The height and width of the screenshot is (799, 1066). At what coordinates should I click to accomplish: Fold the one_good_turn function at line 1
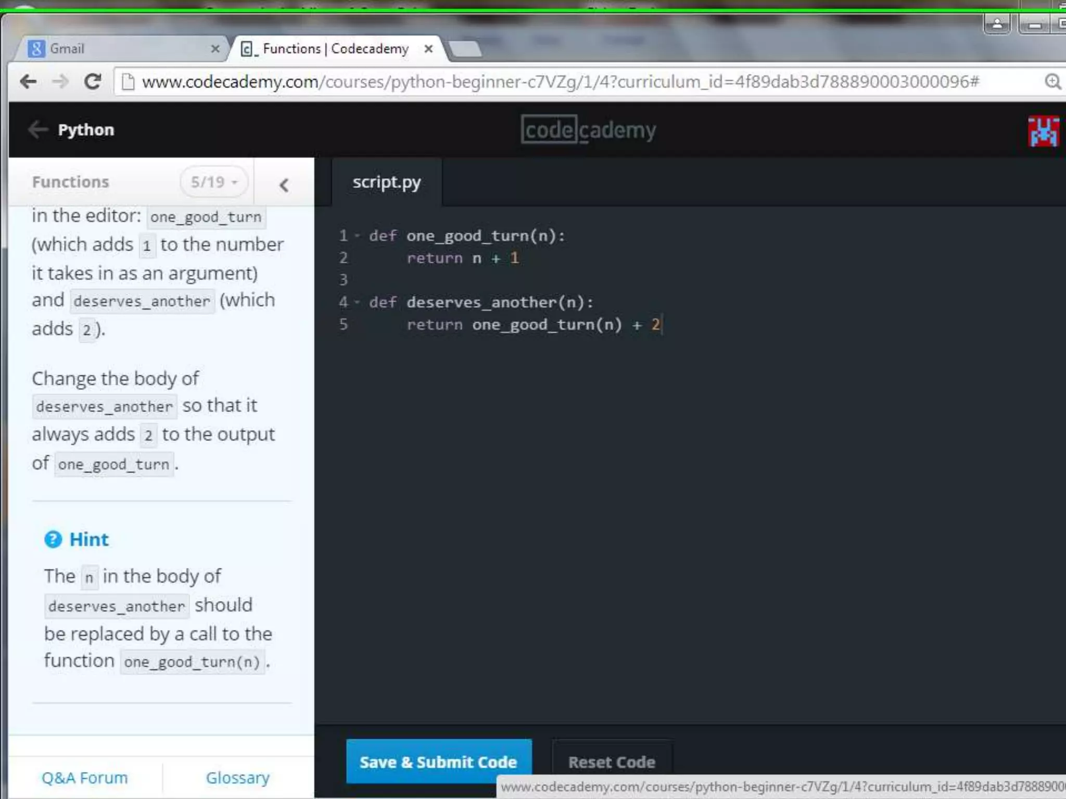(357, 236)
